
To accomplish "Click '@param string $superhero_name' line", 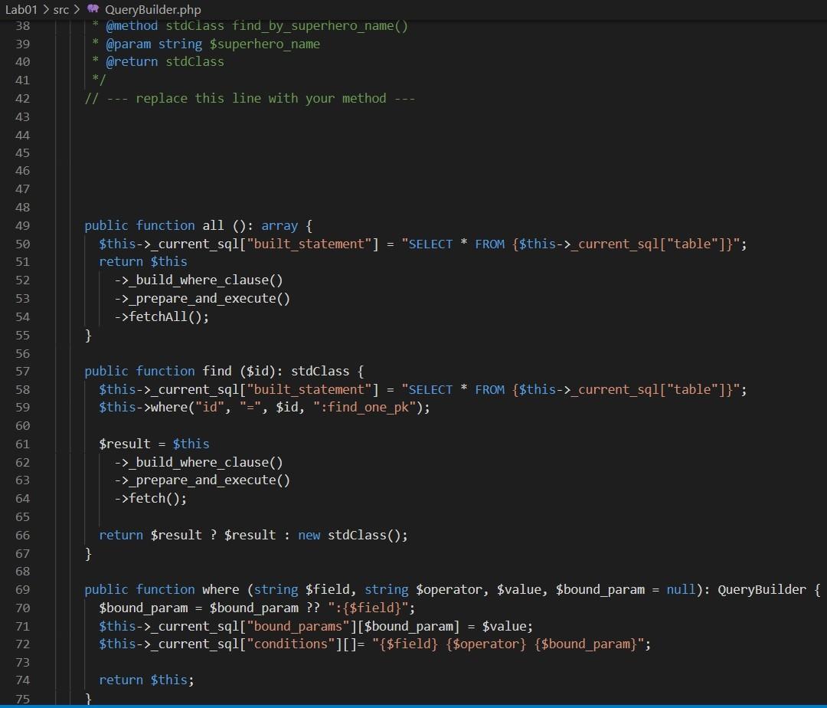I will [213, 44].
